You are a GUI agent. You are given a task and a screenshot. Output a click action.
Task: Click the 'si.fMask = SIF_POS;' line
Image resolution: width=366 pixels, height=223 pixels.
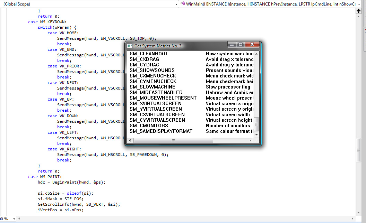coord(61,199)
